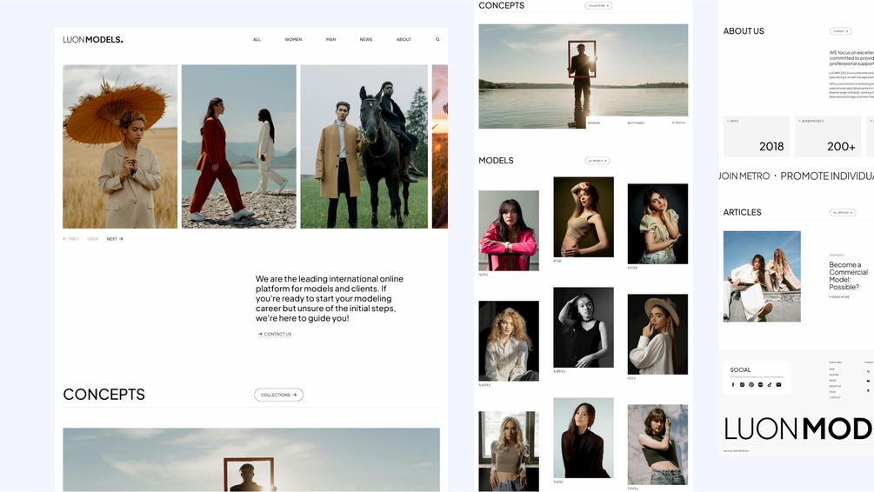
Task: Open the long-haired model in dark blazer
Action: (583, 438)
